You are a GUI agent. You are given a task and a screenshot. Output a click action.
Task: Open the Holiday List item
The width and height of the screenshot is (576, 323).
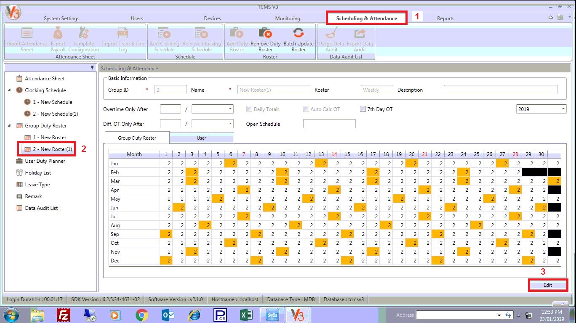pyautogui.click(x=37, y=173)
